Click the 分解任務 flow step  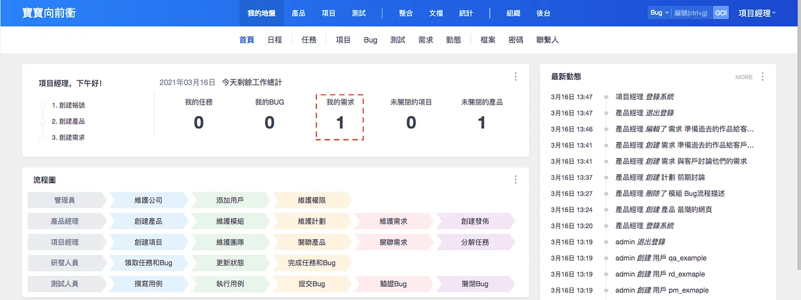tap(475, 242)
